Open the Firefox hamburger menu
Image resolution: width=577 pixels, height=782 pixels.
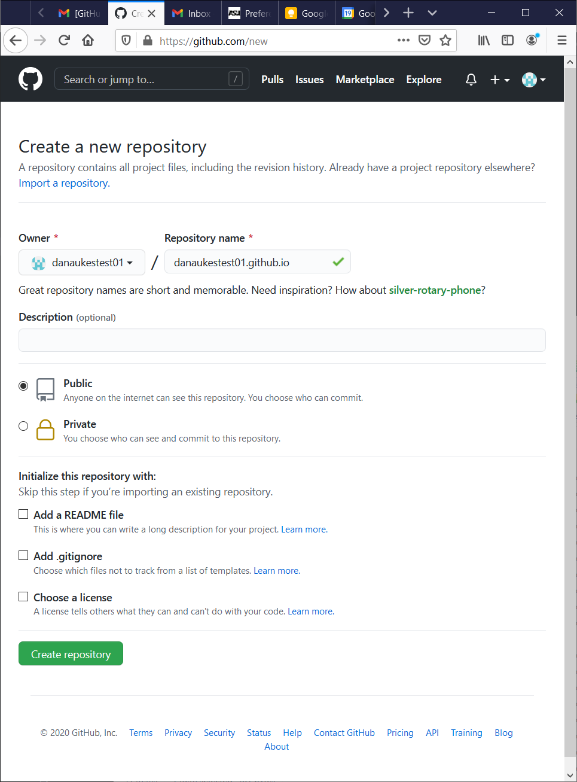[562, 40]
